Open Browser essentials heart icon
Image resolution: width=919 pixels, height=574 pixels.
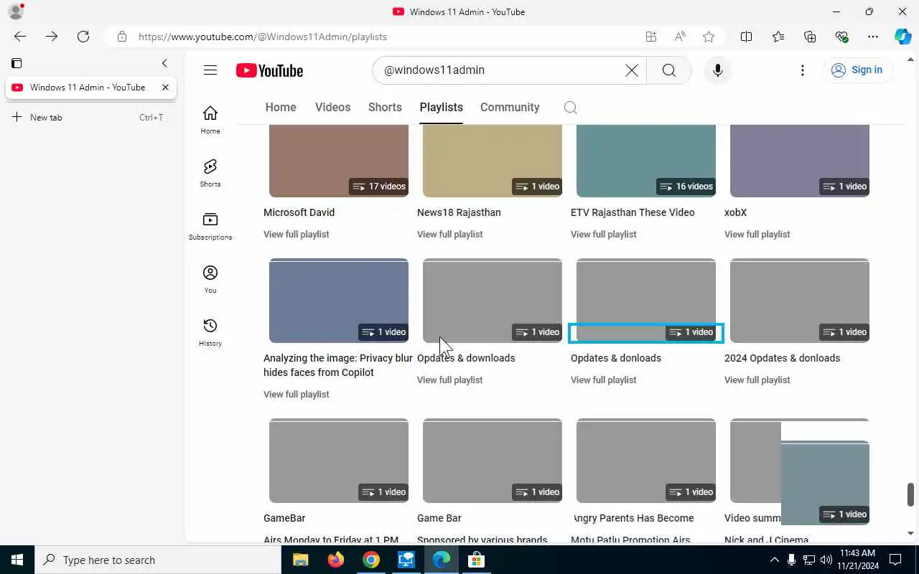pyautogui.click(x=842, y=37)
